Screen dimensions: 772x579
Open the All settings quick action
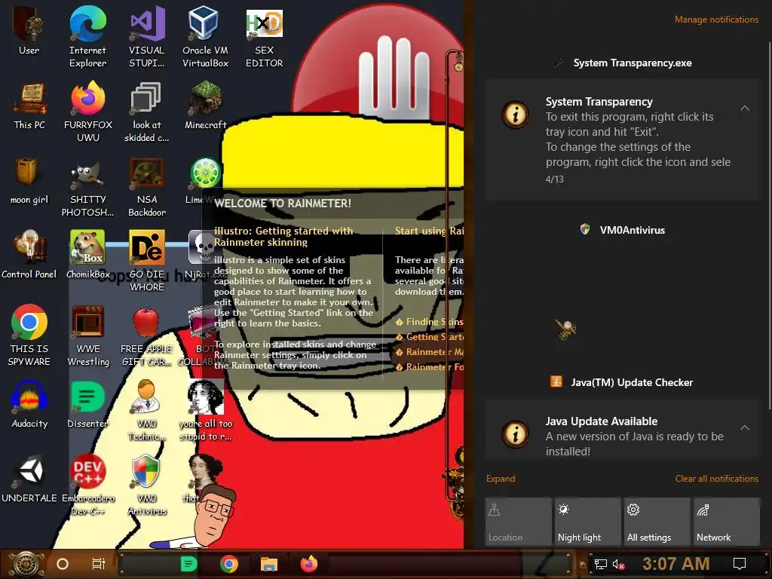tap(657, 522)
